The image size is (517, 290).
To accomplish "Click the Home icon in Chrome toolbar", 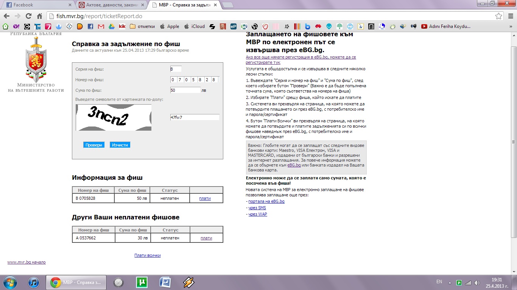I will point(39,16).
